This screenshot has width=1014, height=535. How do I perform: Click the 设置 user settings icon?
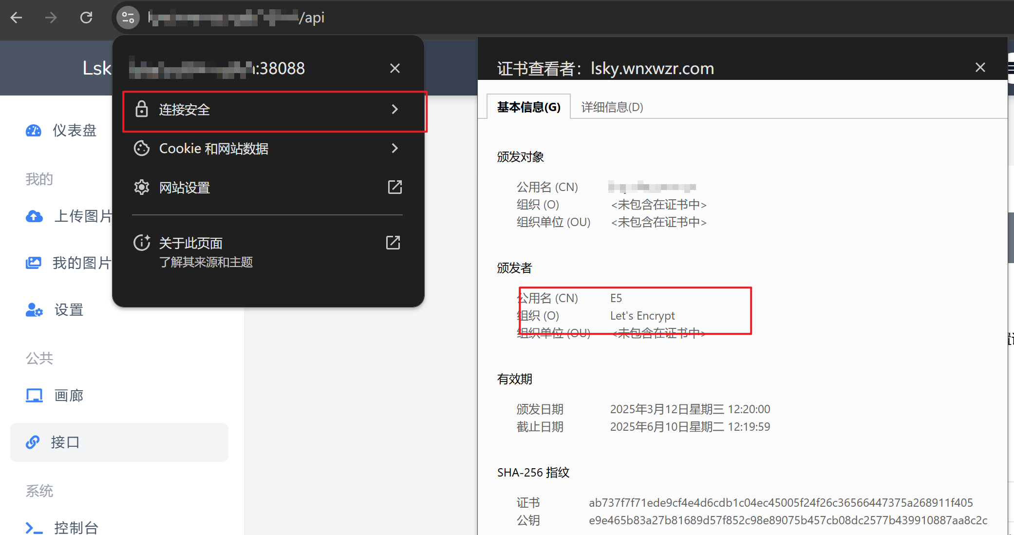click(x=34, y=310)
